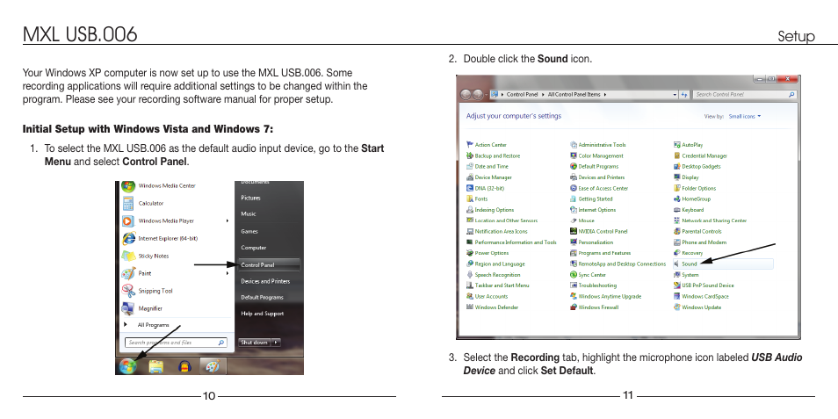
Task: Open NVIDIA Control Panel
Action: point(599,231)
